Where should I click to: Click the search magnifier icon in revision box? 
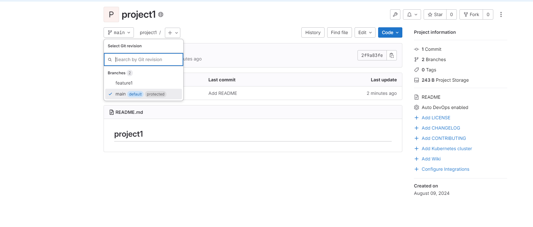click(x=110, y=59)
